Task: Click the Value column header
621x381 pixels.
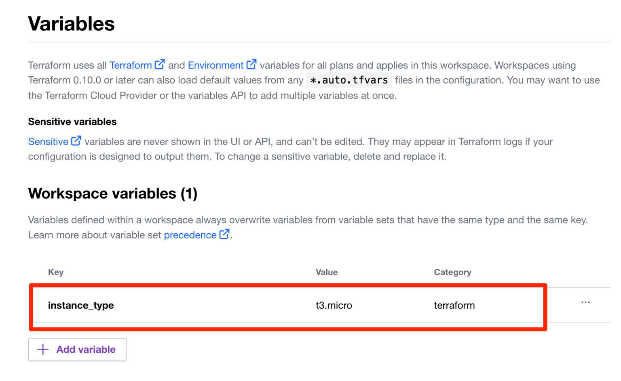Action: pos(327,272)
